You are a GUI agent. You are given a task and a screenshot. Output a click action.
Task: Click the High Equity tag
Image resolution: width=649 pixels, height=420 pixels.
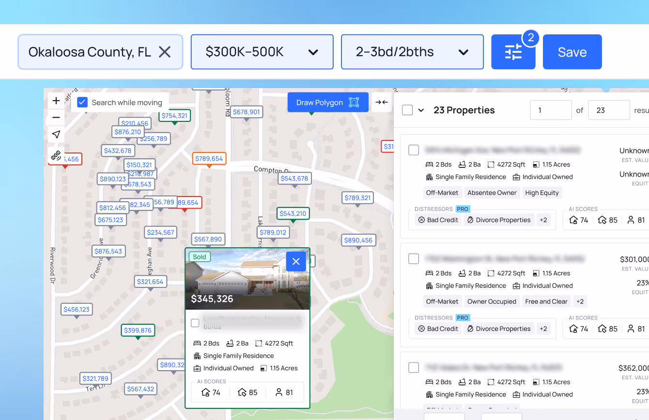coord(542,193)
